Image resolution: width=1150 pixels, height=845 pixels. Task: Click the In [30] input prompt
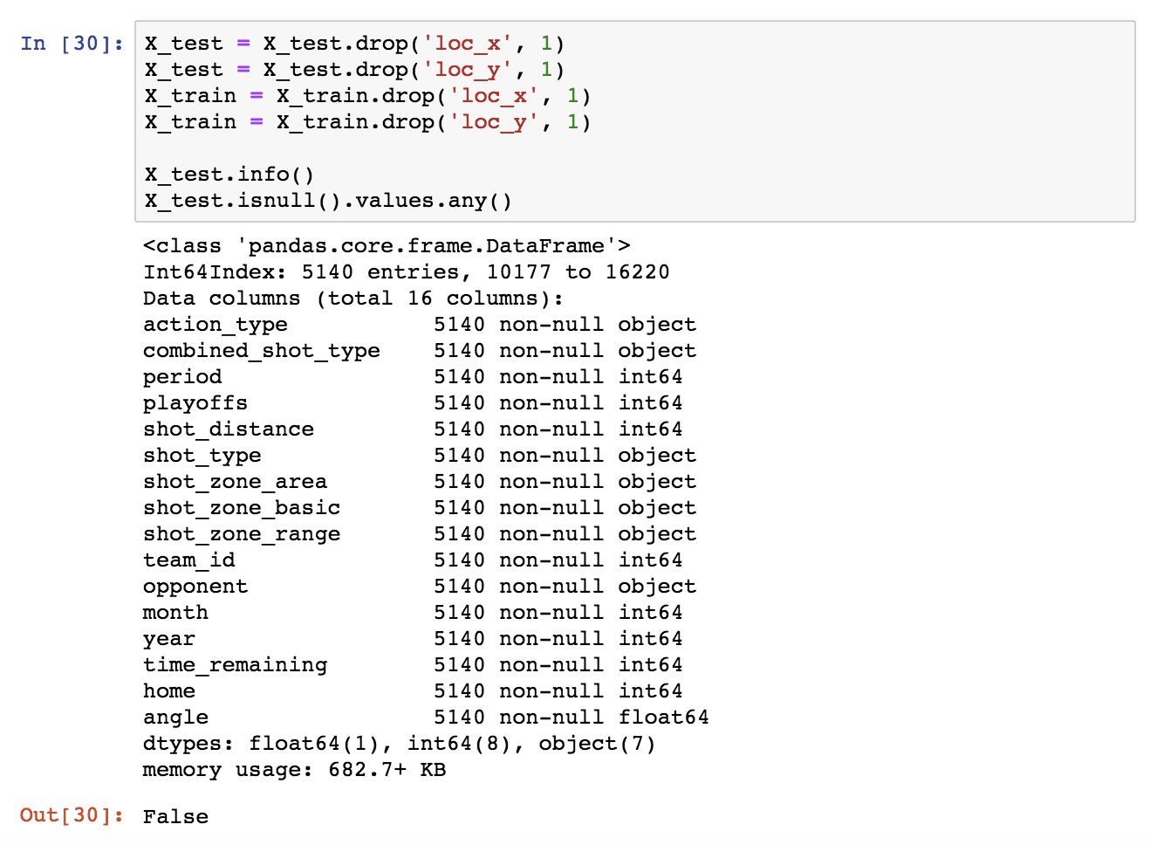tap(72, 44)
